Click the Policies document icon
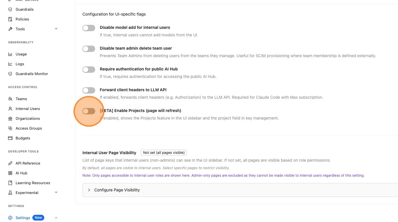Image resolution: width=398 pixels, height=222 pixels. 10,19
